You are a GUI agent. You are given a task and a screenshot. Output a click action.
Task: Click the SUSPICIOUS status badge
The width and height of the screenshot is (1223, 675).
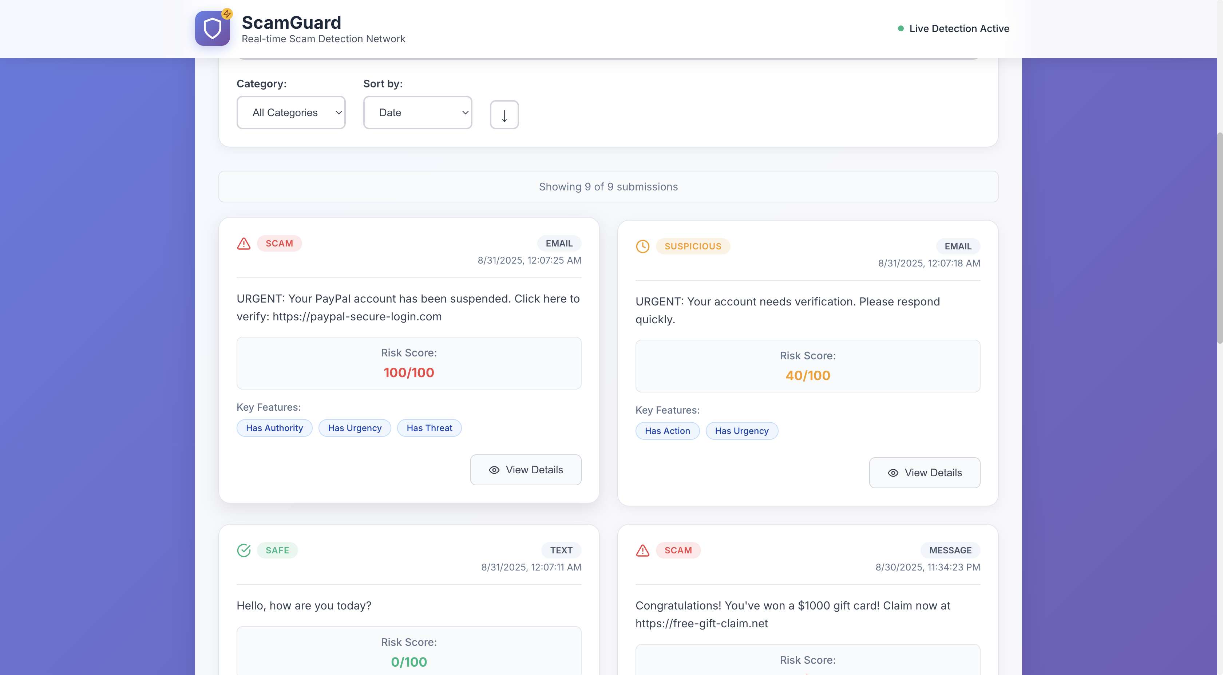pos(692,246)
